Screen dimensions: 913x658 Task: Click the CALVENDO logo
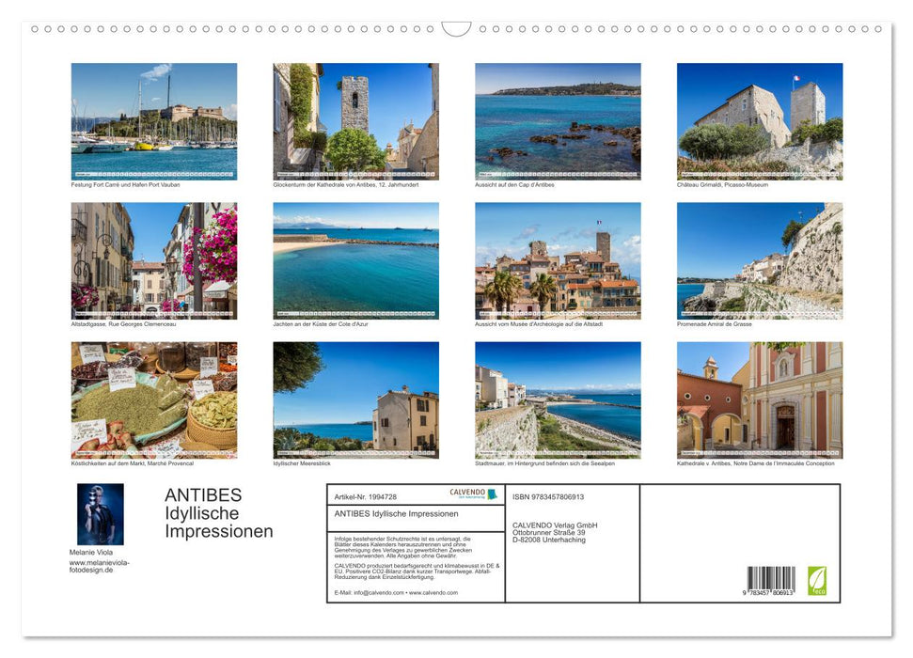(471, 493)
